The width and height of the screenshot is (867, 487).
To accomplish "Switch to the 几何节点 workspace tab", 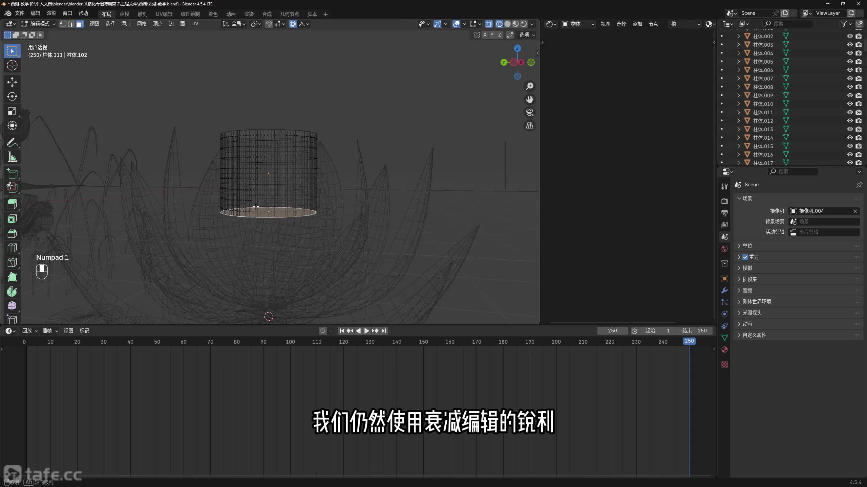I will pyautogui.click(x=289, y=14).
